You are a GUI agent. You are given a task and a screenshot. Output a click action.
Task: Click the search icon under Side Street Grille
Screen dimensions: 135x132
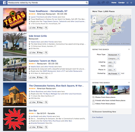point(46,53)
